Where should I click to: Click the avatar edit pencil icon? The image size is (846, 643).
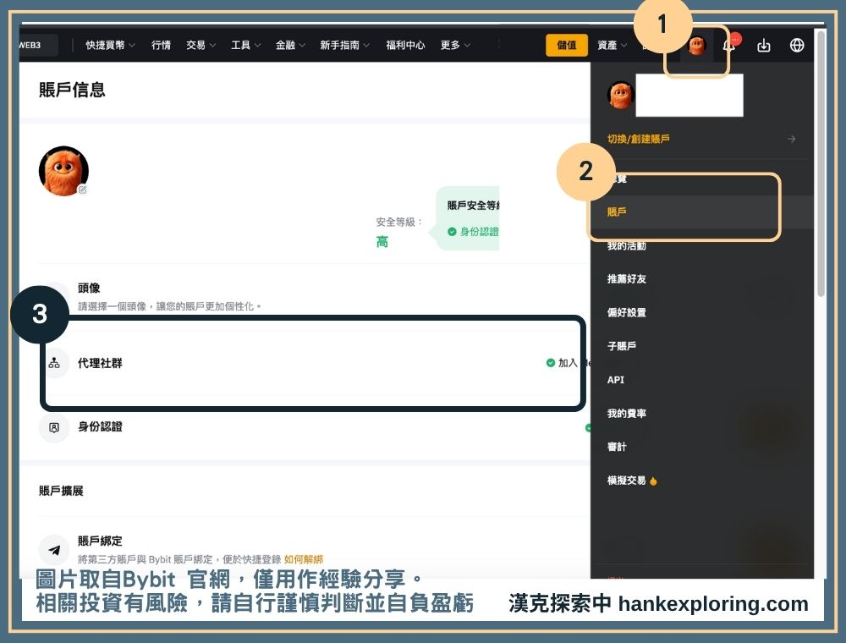point(83,190)
